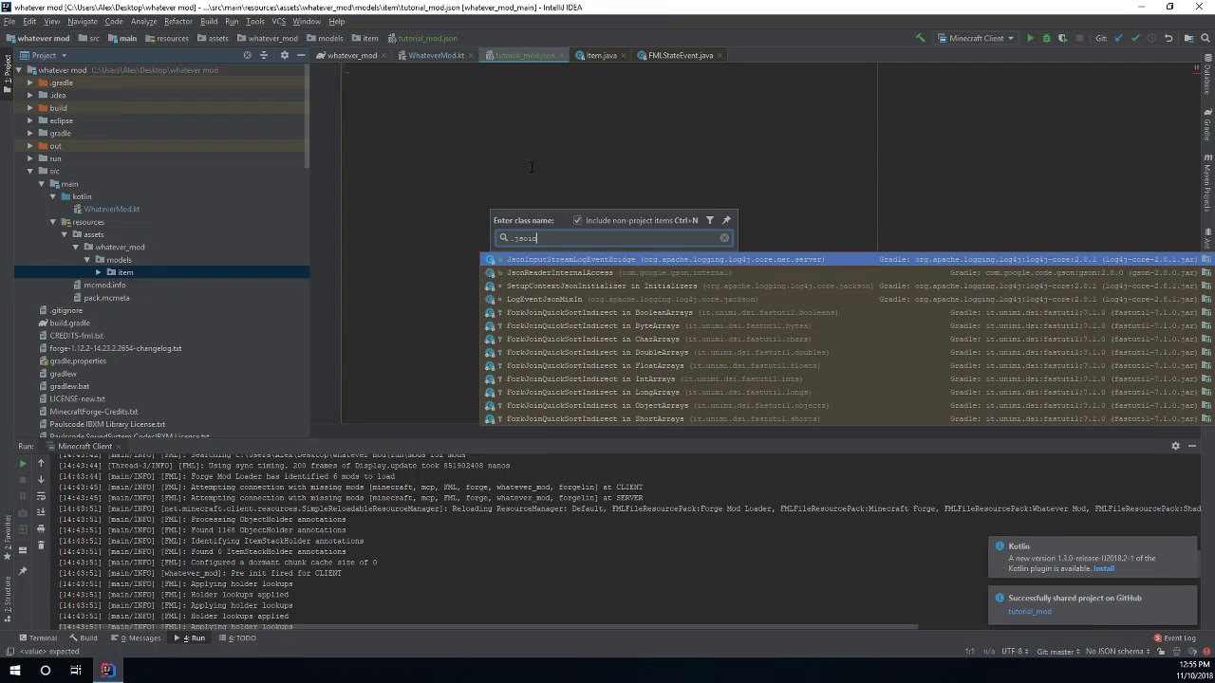Collapse the src folder
Image resolution: width=1215 pixels, height=683 pixels.
[29, 171]
